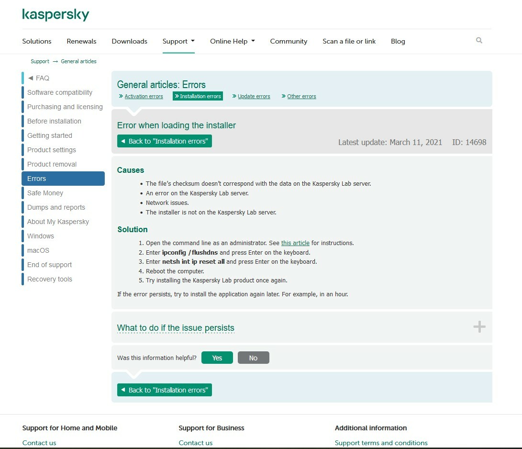Open the Support dropdown menu
This screenshot has height=449, width=522.
click(x=178, y=41)
